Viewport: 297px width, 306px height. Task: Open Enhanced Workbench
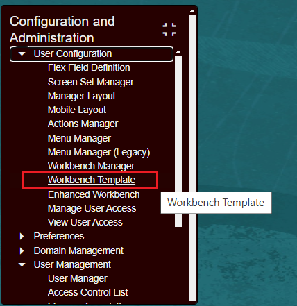(x=94, y=194)
